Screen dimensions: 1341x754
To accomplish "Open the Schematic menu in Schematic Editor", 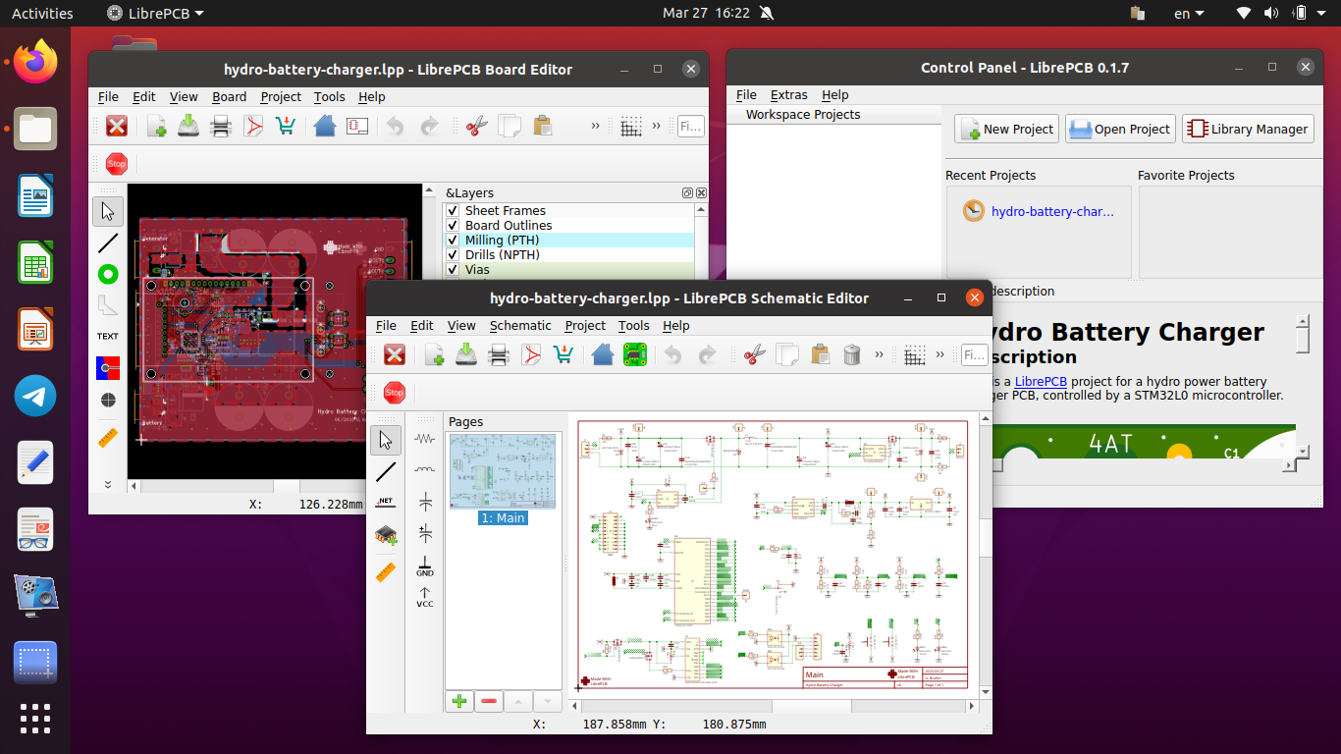I will (x=520, y=325).
